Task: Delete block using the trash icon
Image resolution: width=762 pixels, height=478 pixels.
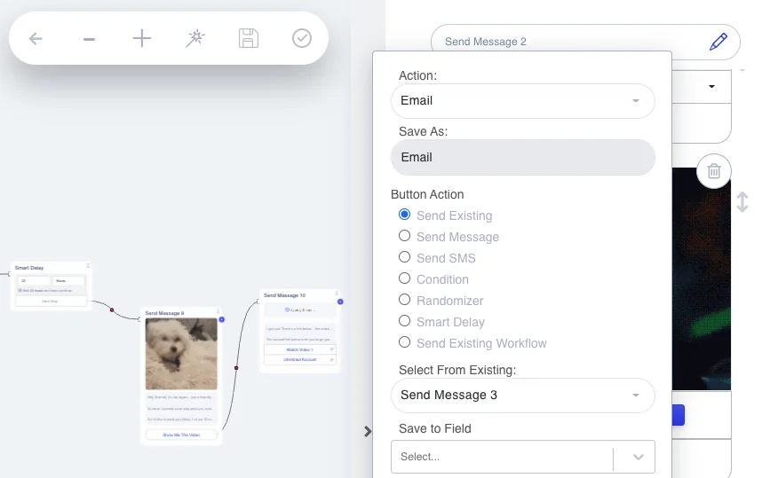Action: pyautogui.click(x=714, y=171)
